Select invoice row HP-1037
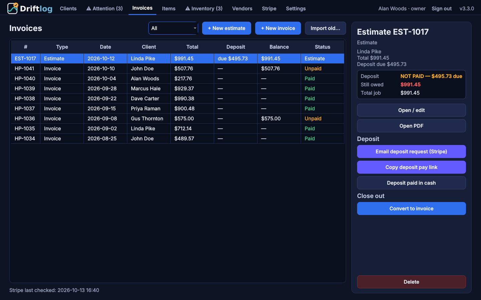 coord(178,109)
